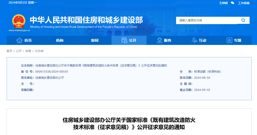Click the date 2024年9月2日 星期一
Image resolution: width=257 pixels, height=135 pixels.
(23, 3)
